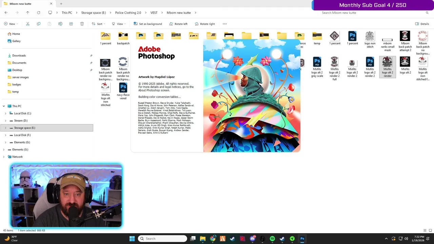Expand Local Disk (C:) in tree
Screen dimensions: 434x244
(5, 114)
